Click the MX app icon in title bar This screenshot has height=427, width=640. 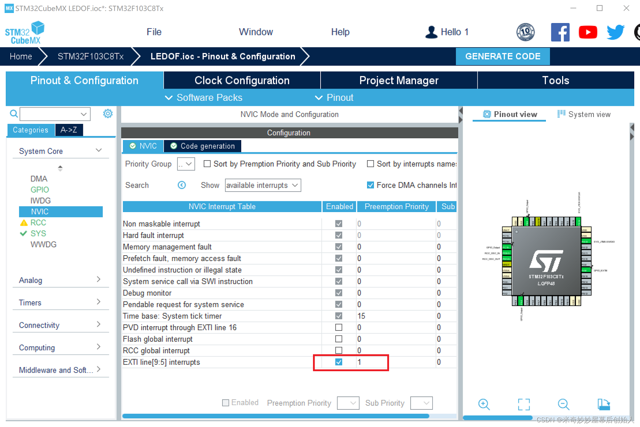point(9,8)
